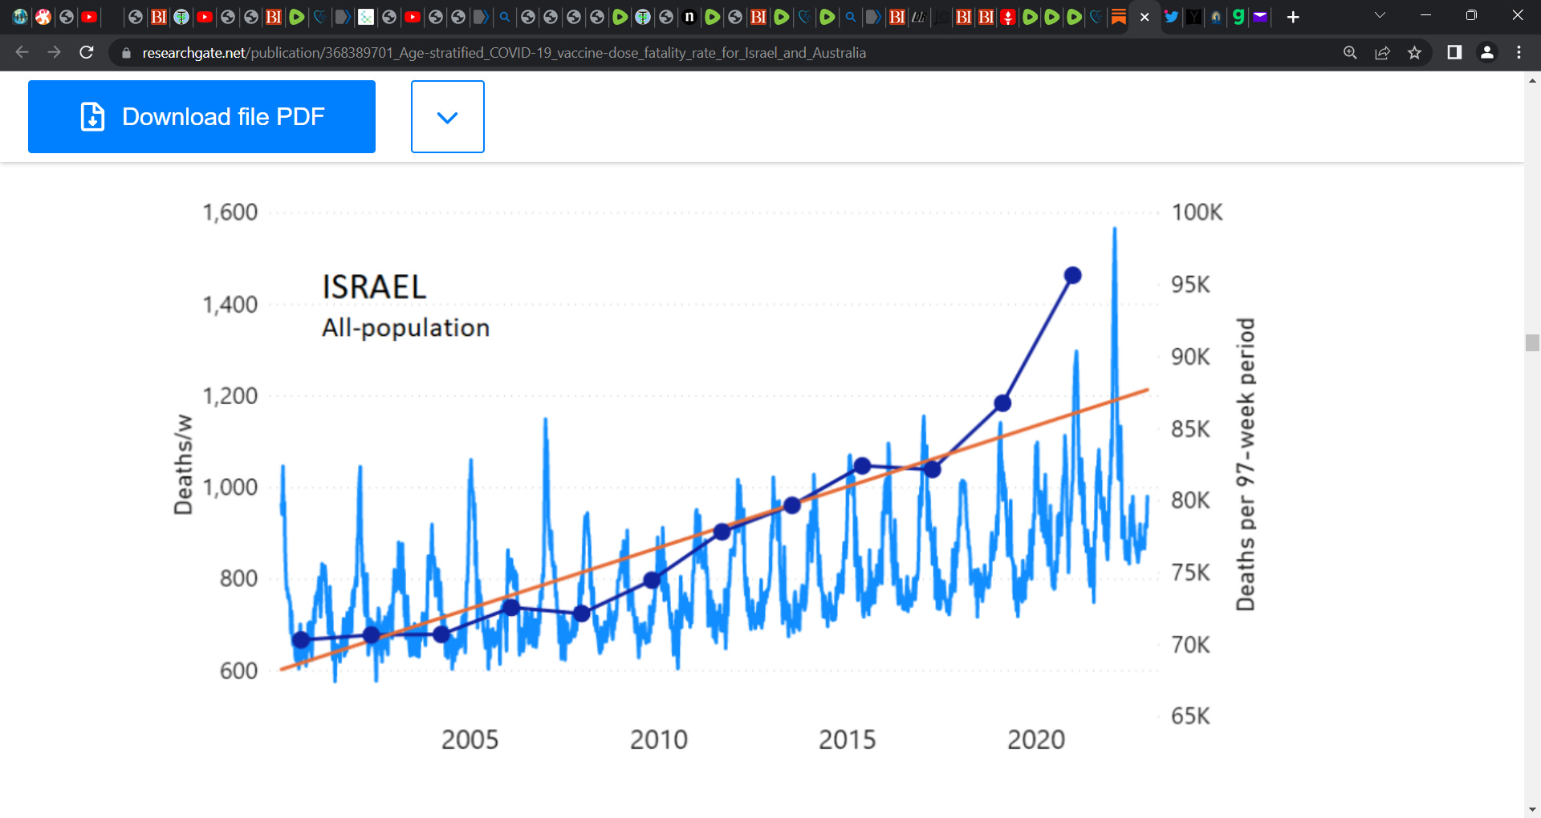Open Chrome three-dot menu
This screenshot has width=1541, height=818.
point(1519,52)
